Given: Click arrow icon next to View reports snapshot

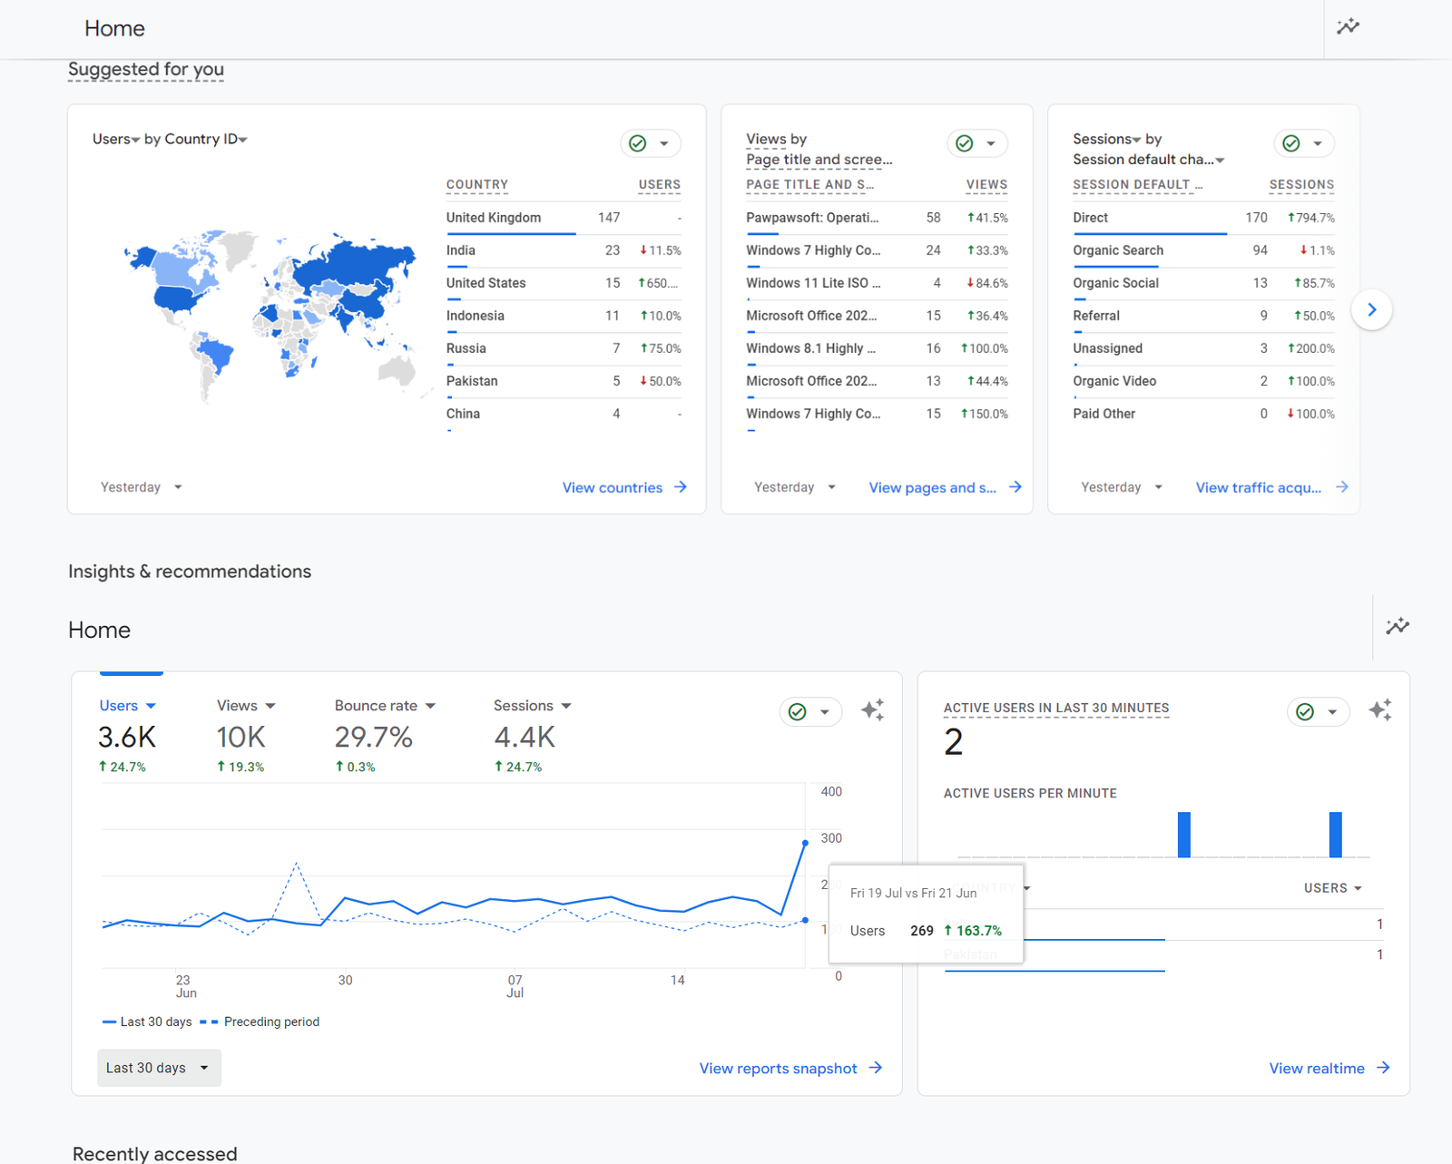Looking at the screenshot, I should coord(876,1068).
